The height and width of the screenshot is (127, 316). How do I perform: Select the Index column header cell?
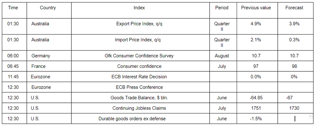[140, 10]
